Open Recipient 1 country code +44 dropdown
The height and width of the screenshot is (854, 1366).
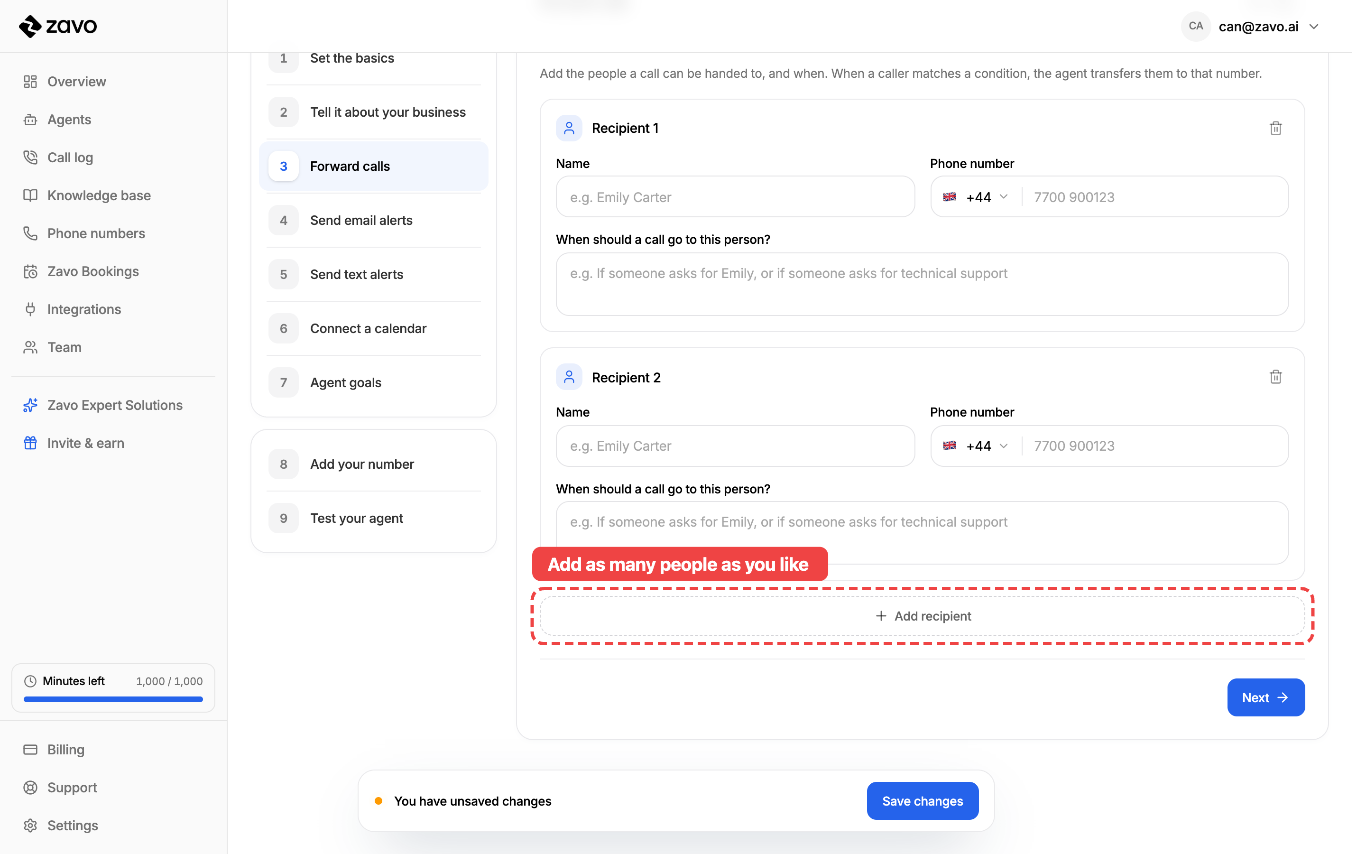click(975, 196)
